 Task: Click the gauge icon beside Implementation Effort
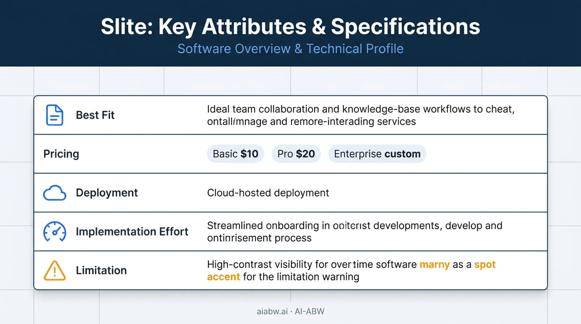55,232
